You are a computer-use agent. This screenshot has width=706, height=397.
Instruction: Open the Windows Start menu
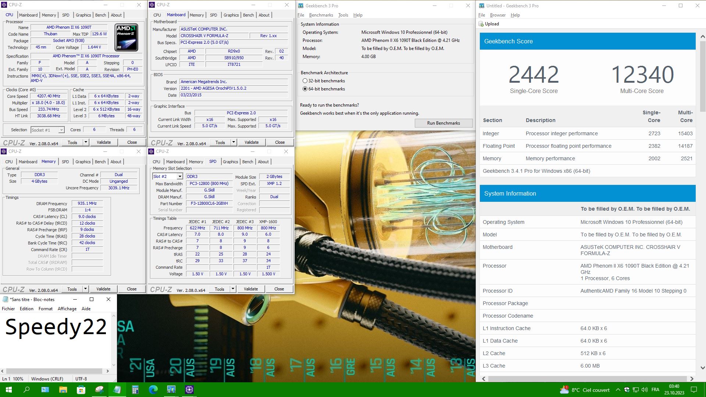tap(9, 390)
